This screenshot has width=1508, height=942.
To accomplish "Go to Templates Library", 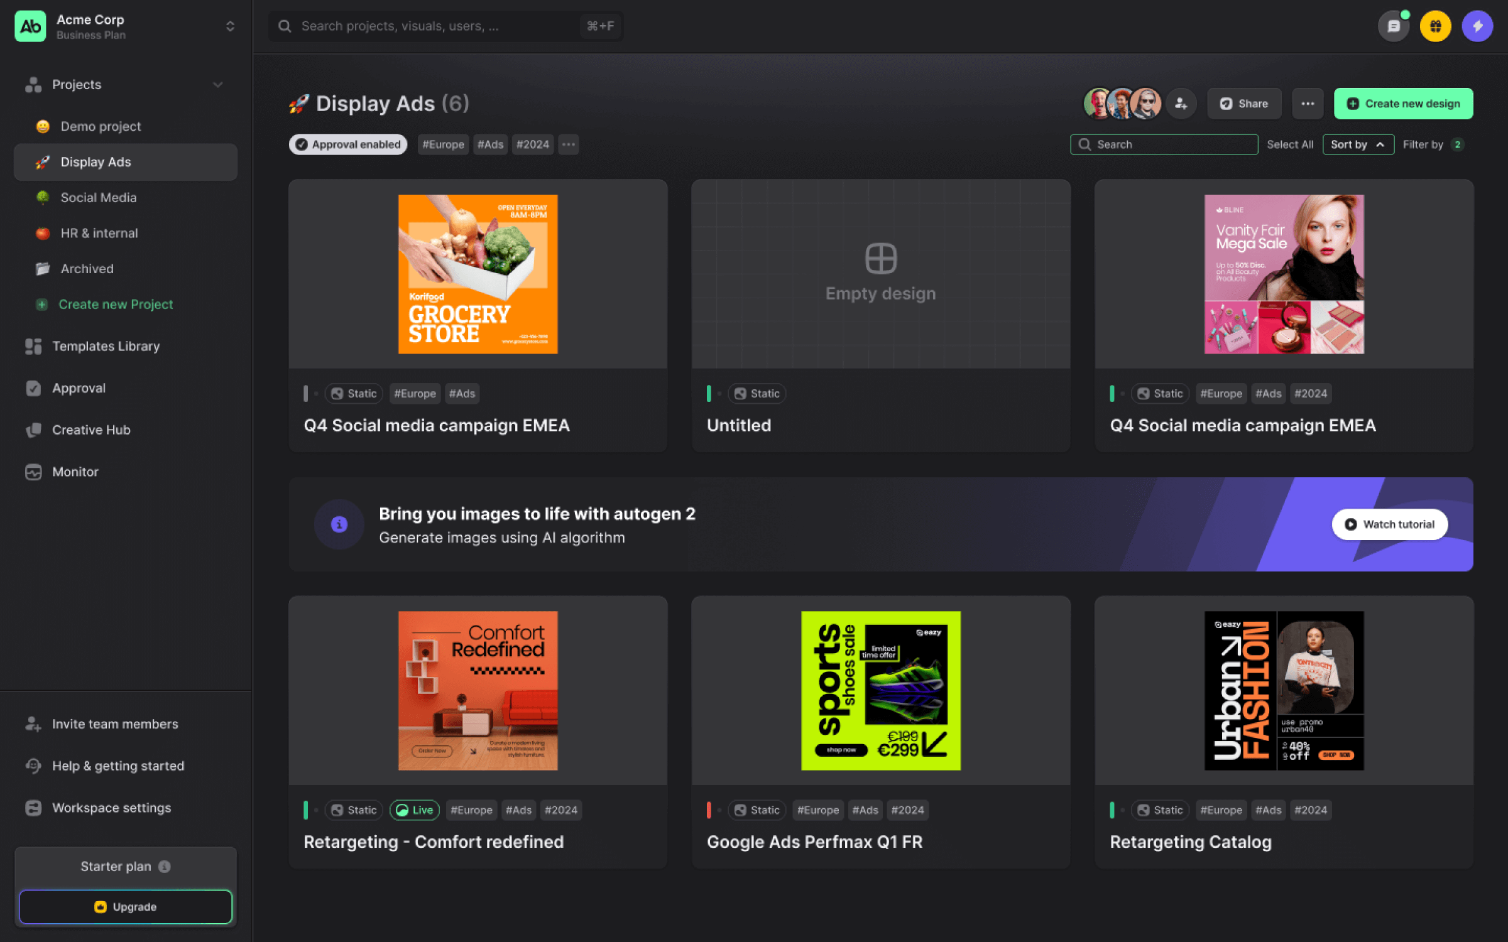I will coord(106,346).
